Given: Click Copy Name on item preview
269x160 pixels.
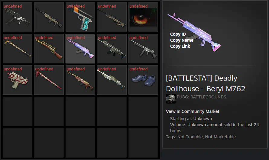Looking at the screenshot, I should (182, 40).
